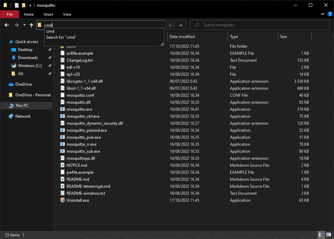Select the mosquitto.conf file name
The image size is (334, 239).
(x=80, y=95)
